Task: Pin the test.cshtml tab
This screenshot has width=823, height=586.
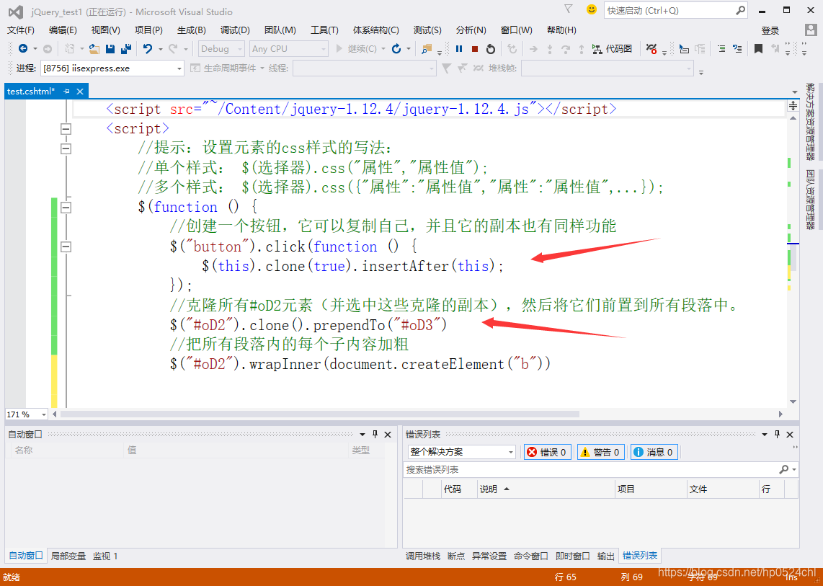Action: tap(66, 92)
